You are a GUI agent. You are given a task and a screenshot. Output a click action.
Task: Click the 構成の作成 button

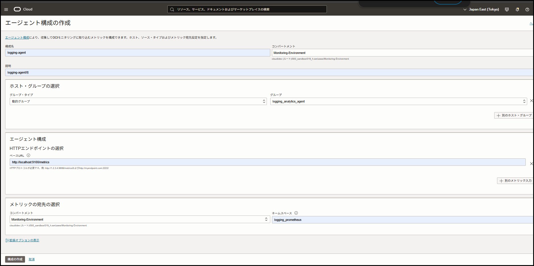pyautogui.click(x=15, y=259)
